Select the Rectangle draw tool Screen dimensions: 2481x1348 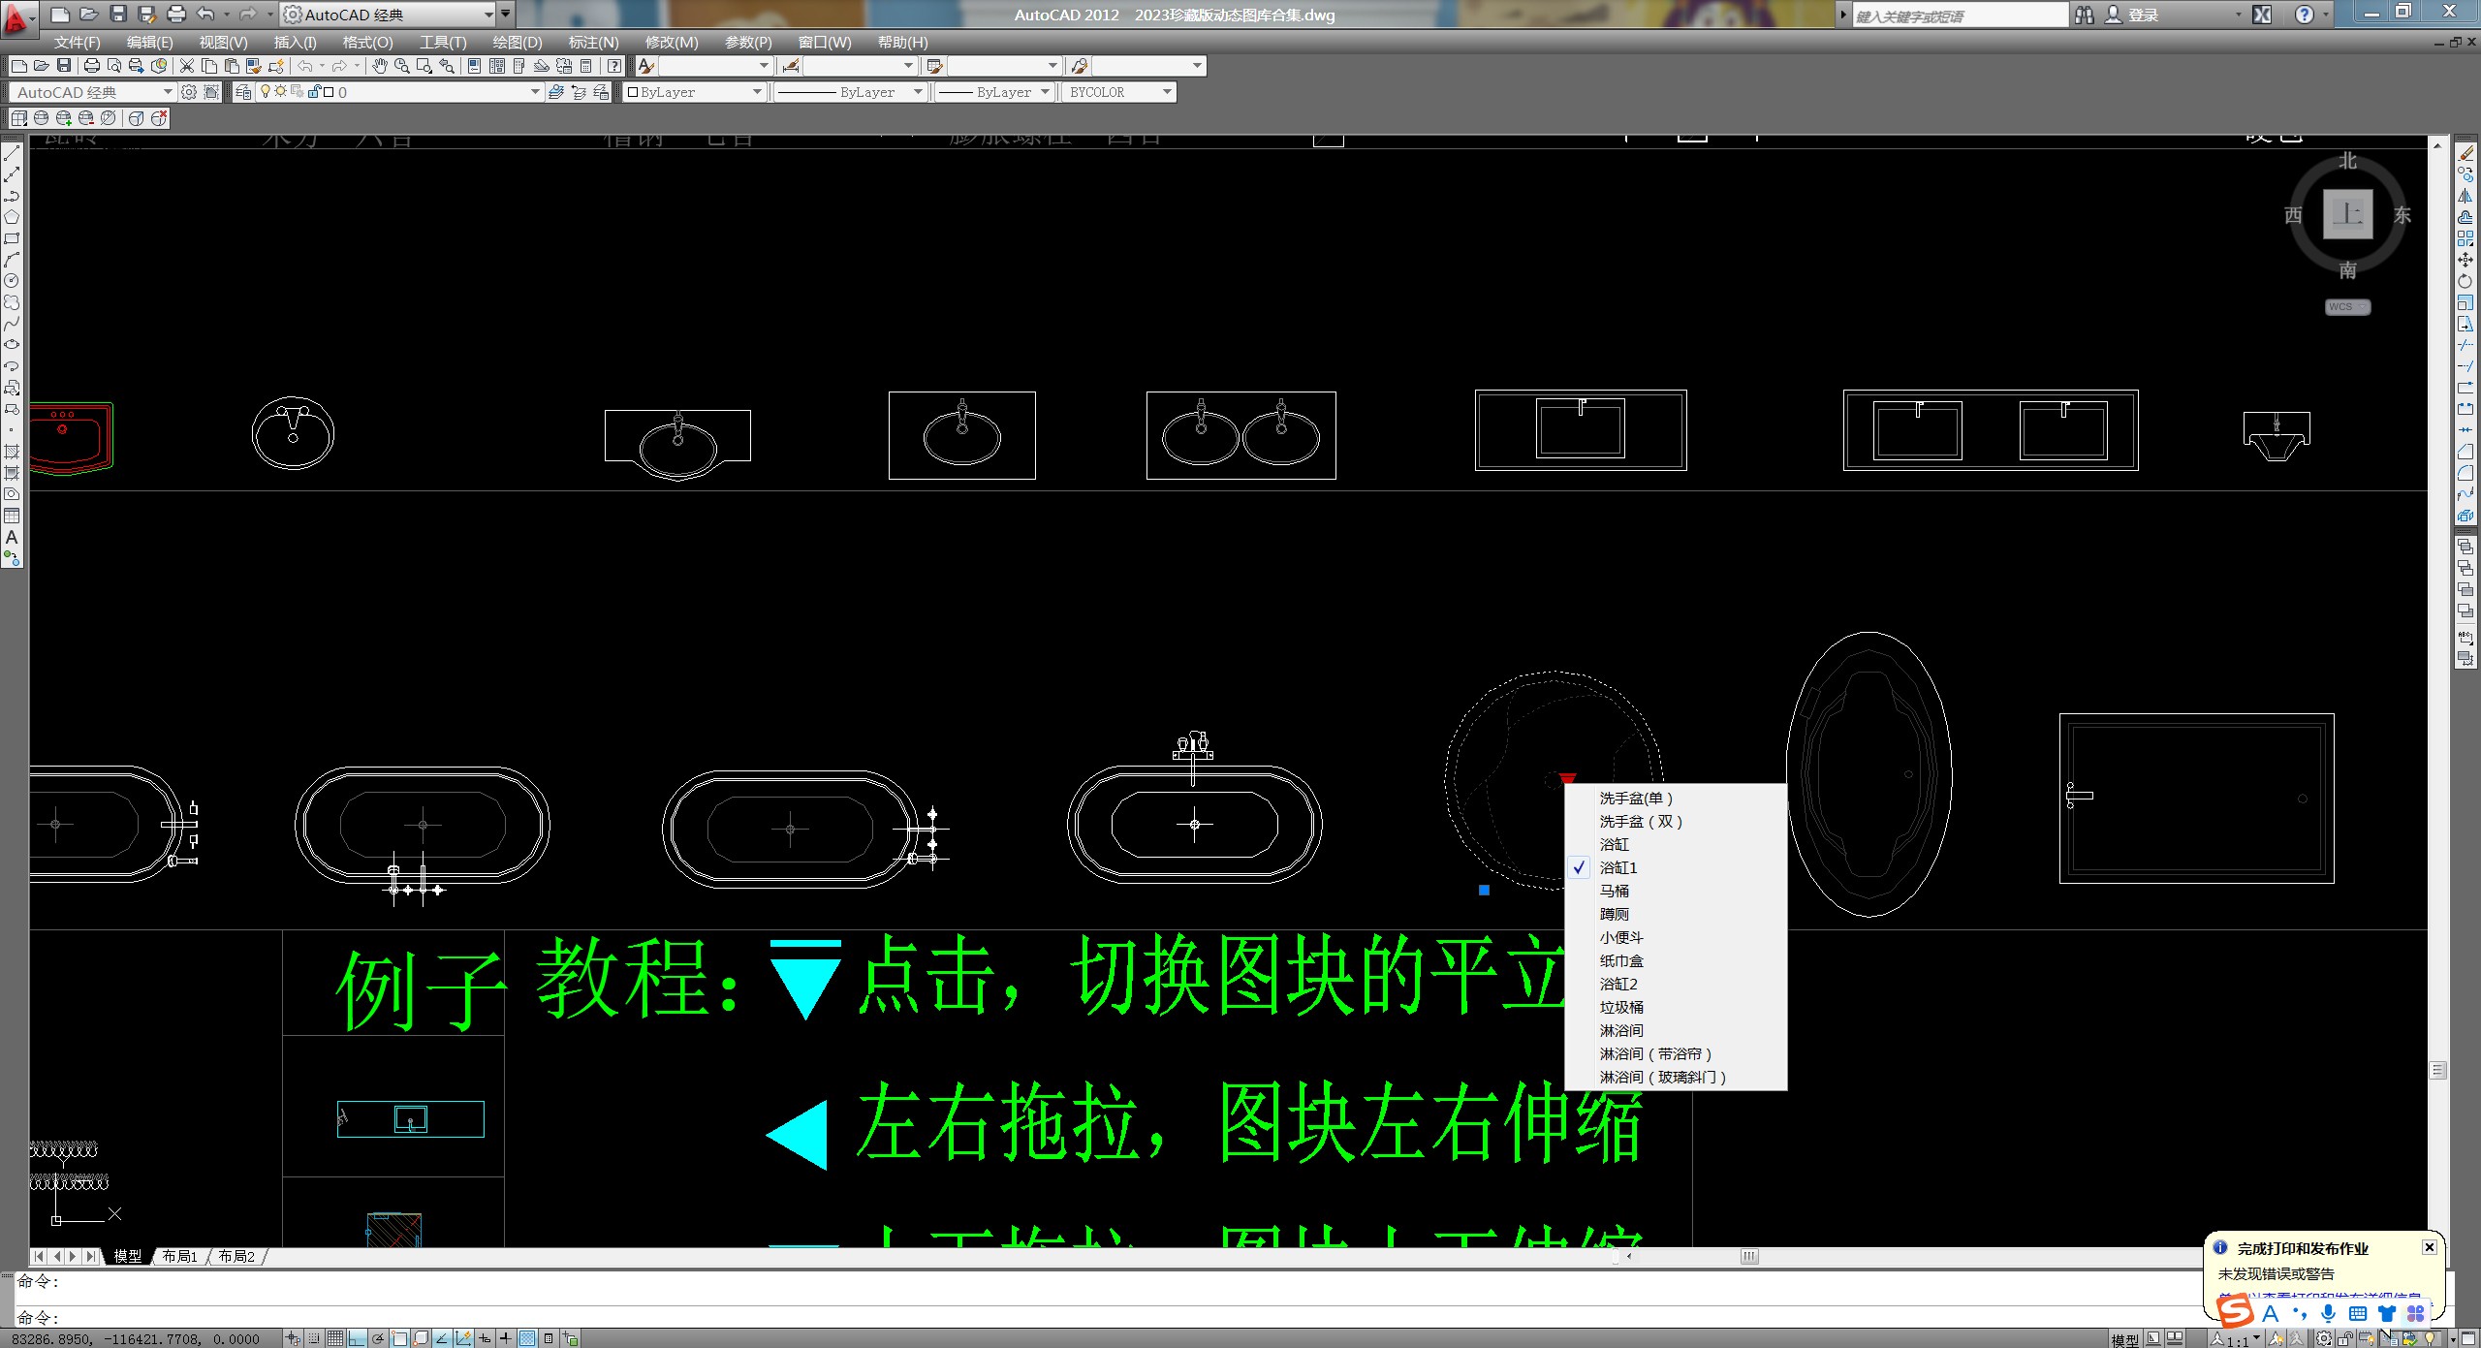(x=12, y=238)
